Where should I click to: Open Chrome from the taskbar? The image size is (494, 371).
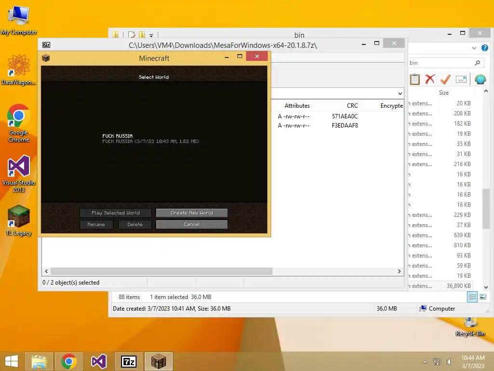coord(69,361)
